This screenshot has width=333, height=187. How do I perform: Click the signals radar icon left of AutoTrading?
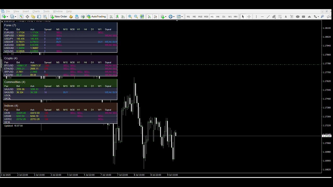pos(83,17)
